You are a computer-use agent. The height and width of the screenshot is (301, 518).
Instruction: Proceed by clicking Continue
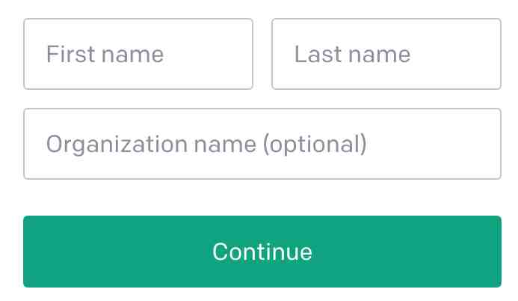click(x=262, y=252)
